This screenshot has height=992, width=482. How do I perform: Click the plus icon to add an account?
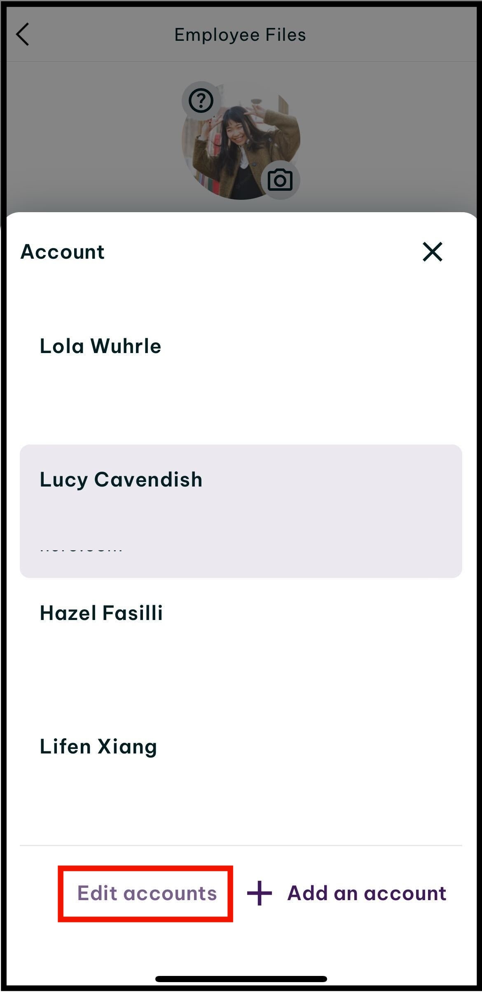point(260,893)
